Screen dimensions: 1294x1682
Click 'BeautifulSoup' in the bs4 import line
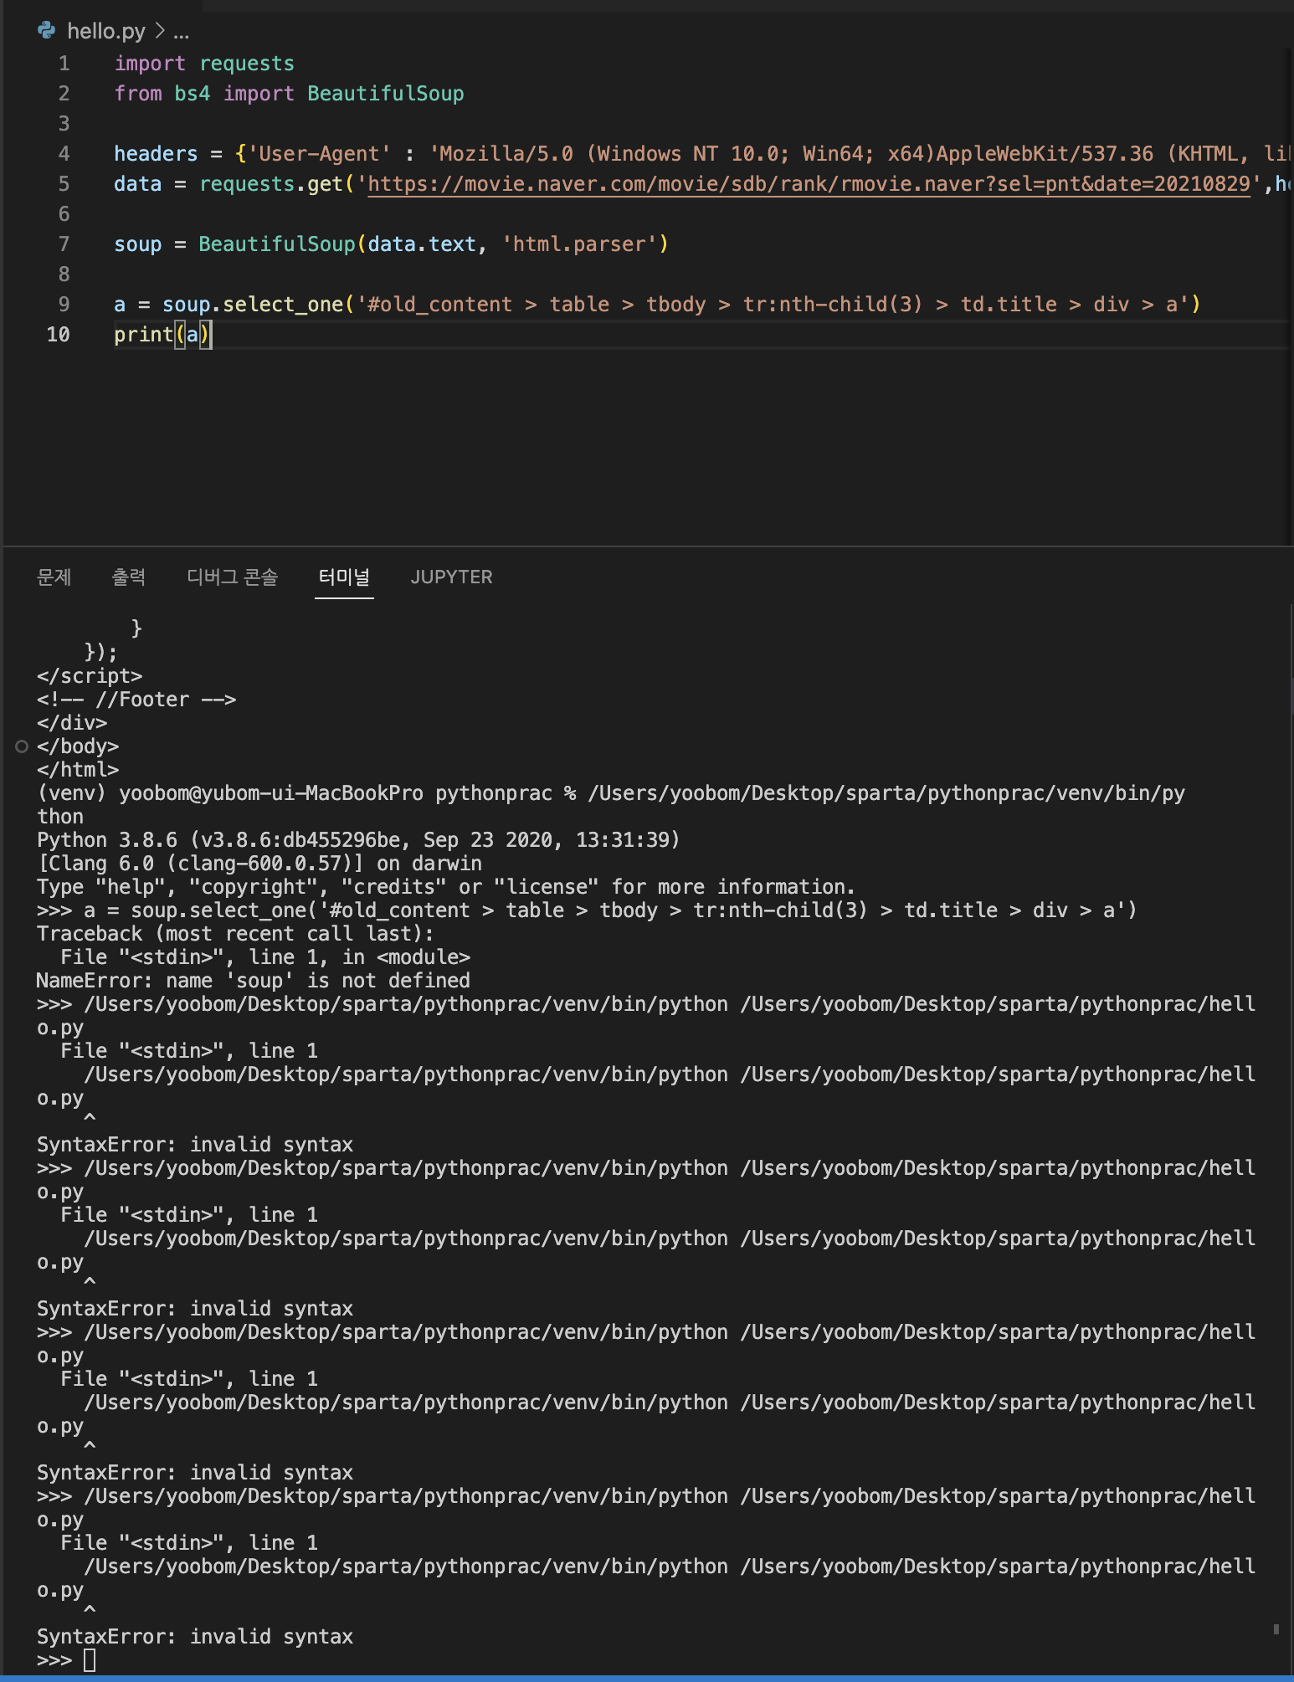click(386, 94)
